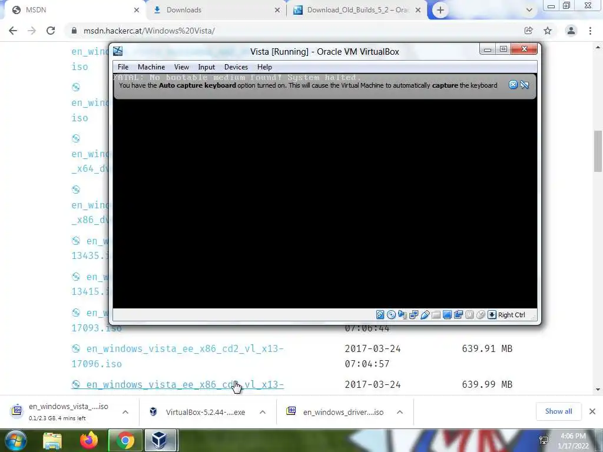
Task: Click the shared folders indicator icon
Action: point(436,315)
